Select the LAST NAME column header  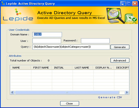pos(83,68)
